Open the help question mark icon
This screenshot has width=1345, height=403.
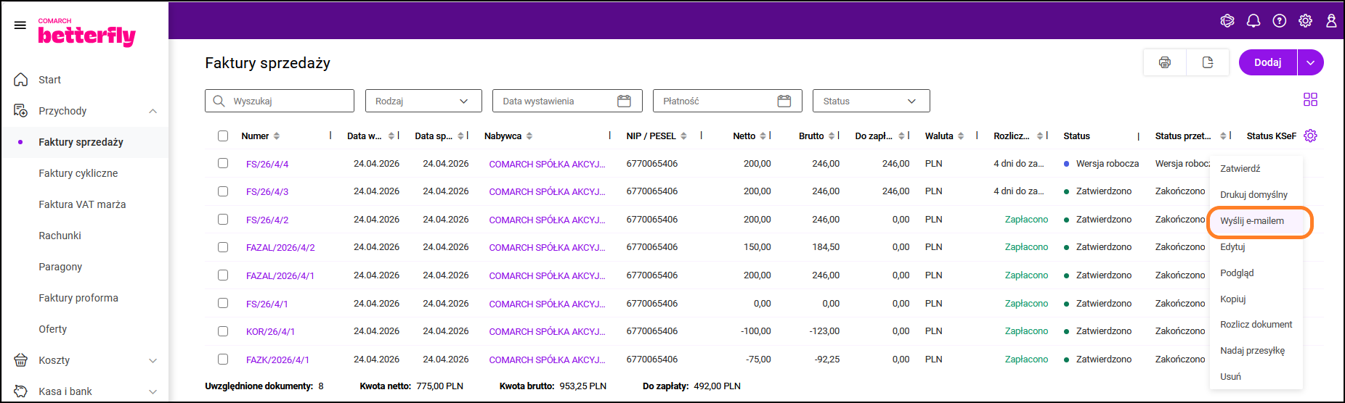[1280, 21]
